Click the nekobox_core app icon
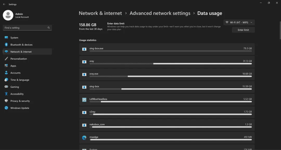Screen dimensions: 281x150 (x=84, y=125)
